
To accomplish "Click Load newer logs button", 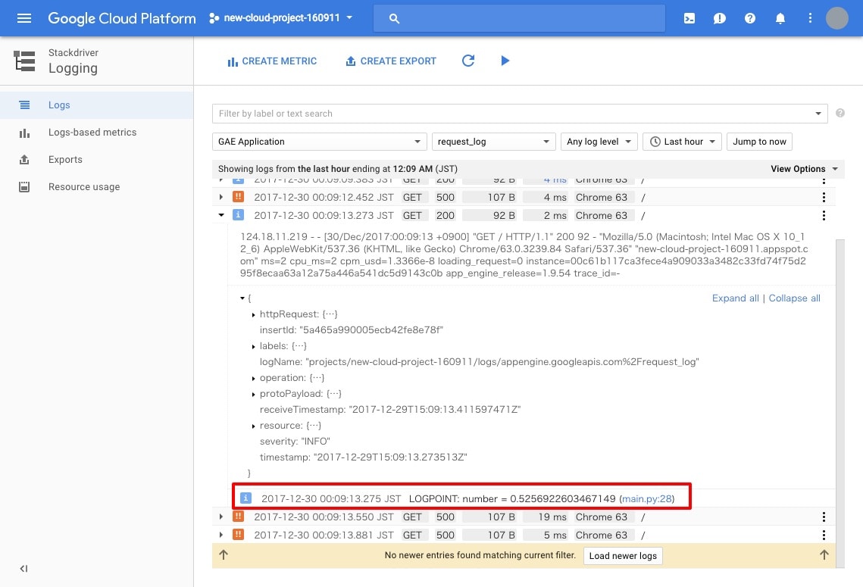I will (x=623, y=556).
